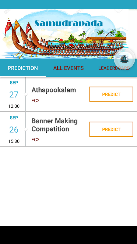Predict the Athapookalam event

pyautogui.click(x=111, y=94)
